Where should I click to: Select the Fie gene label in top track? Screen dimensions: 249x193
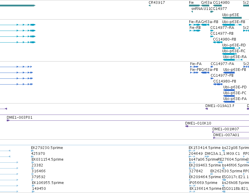(x=191, y=3)
